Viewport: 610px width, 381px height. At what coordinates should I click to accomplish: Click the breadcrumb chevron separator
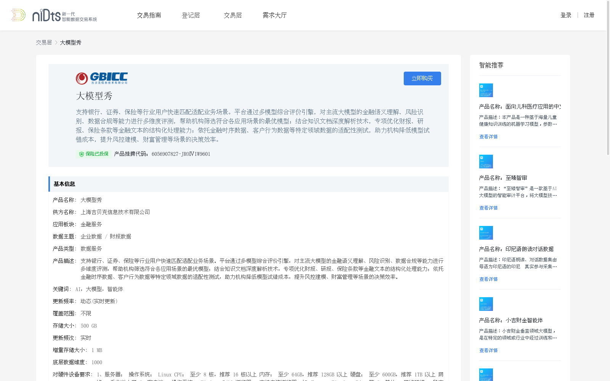point(56,43)
